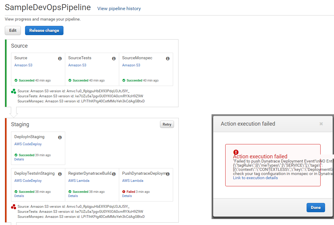The image size is (334, 225).
Task: Click green check icon for RegisterDynatraceBuild succeeded
Action: click(x=70, y=192)
